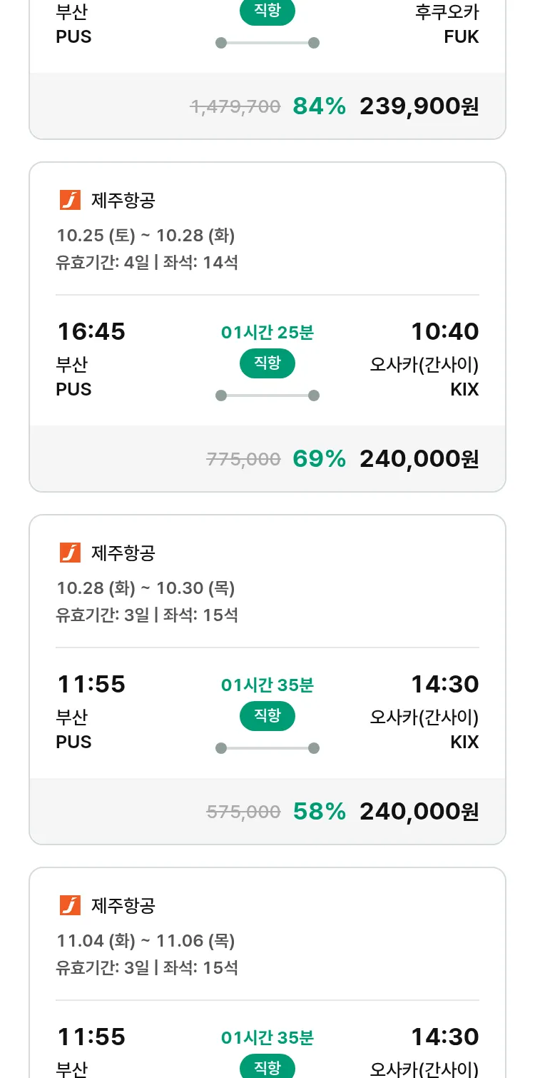Click the Jeju Air logo on the 11.04 flight
The image size is (535, 1078).
(70, 905)
